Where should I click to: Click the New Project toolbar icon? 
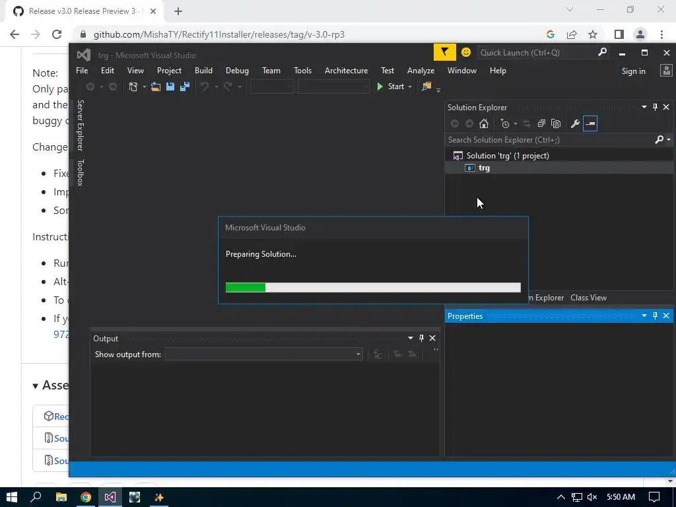[133, 86]
